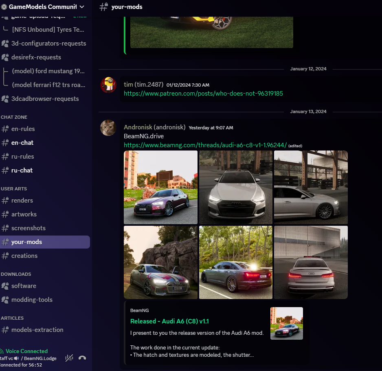Click the hash icon beside renders
Viewport: 382px width, 371px height.
click(x=5, y=201)
